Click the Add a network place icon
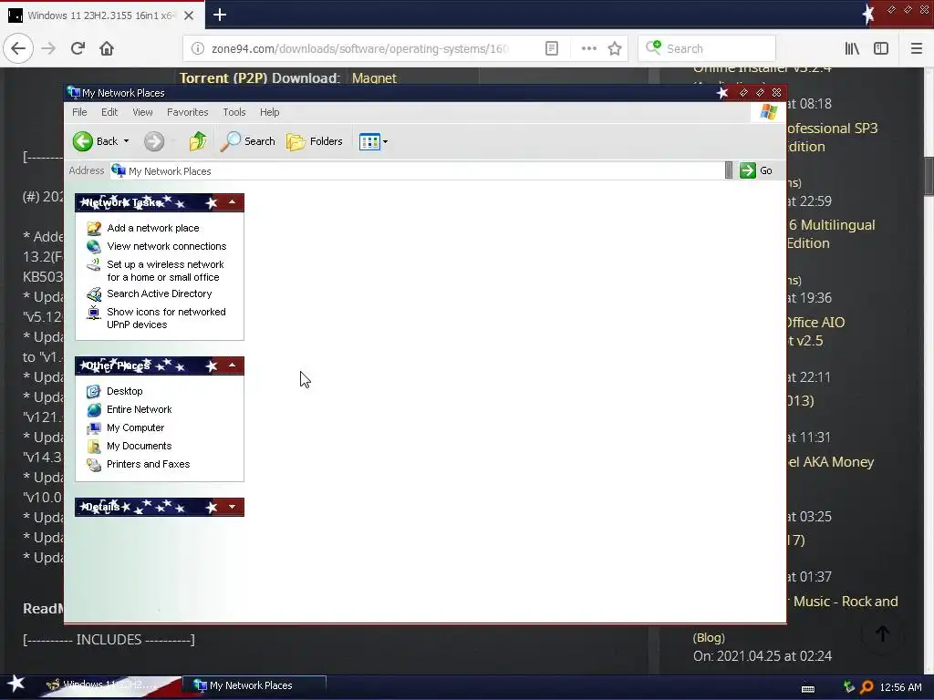This screenshot has width=934, height=700. (94, 228)
